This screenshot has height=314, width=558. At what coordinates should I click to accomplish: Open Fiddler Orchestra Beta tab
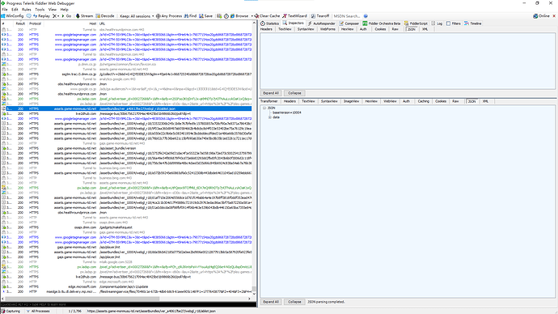(382, 23)
